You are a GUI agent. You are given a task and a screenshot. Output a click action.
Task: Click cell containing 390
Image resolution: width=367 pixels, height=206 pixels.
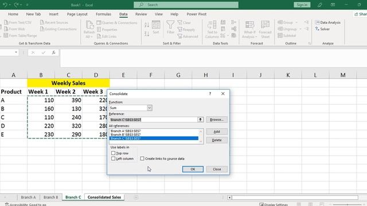click(x=68, y=100)
